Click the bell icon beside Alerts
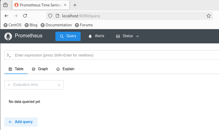 coord(90,36)
